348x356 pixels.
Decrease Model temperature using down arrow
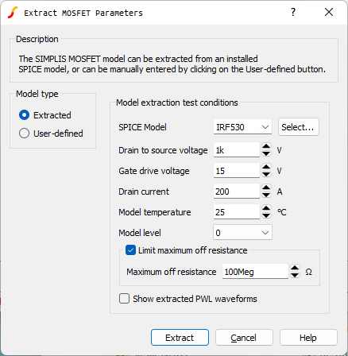click(266, 215)
